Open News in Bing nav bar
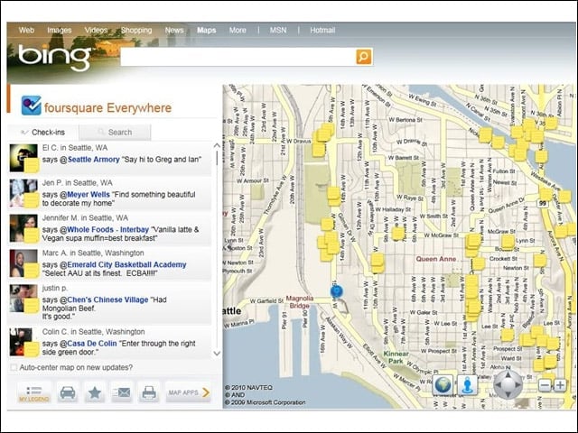Image resolution: width=578 pixels, height=433 pixels. click(174, 30)
